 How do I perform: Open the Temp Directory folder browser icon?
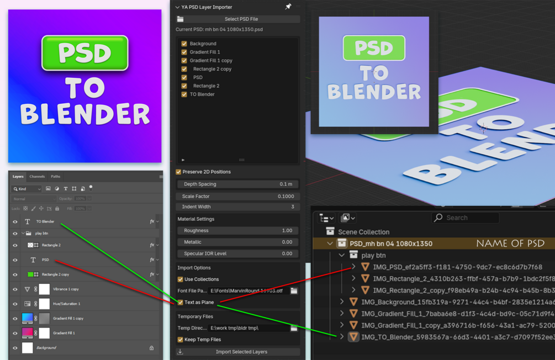click(x=294, y=328)
